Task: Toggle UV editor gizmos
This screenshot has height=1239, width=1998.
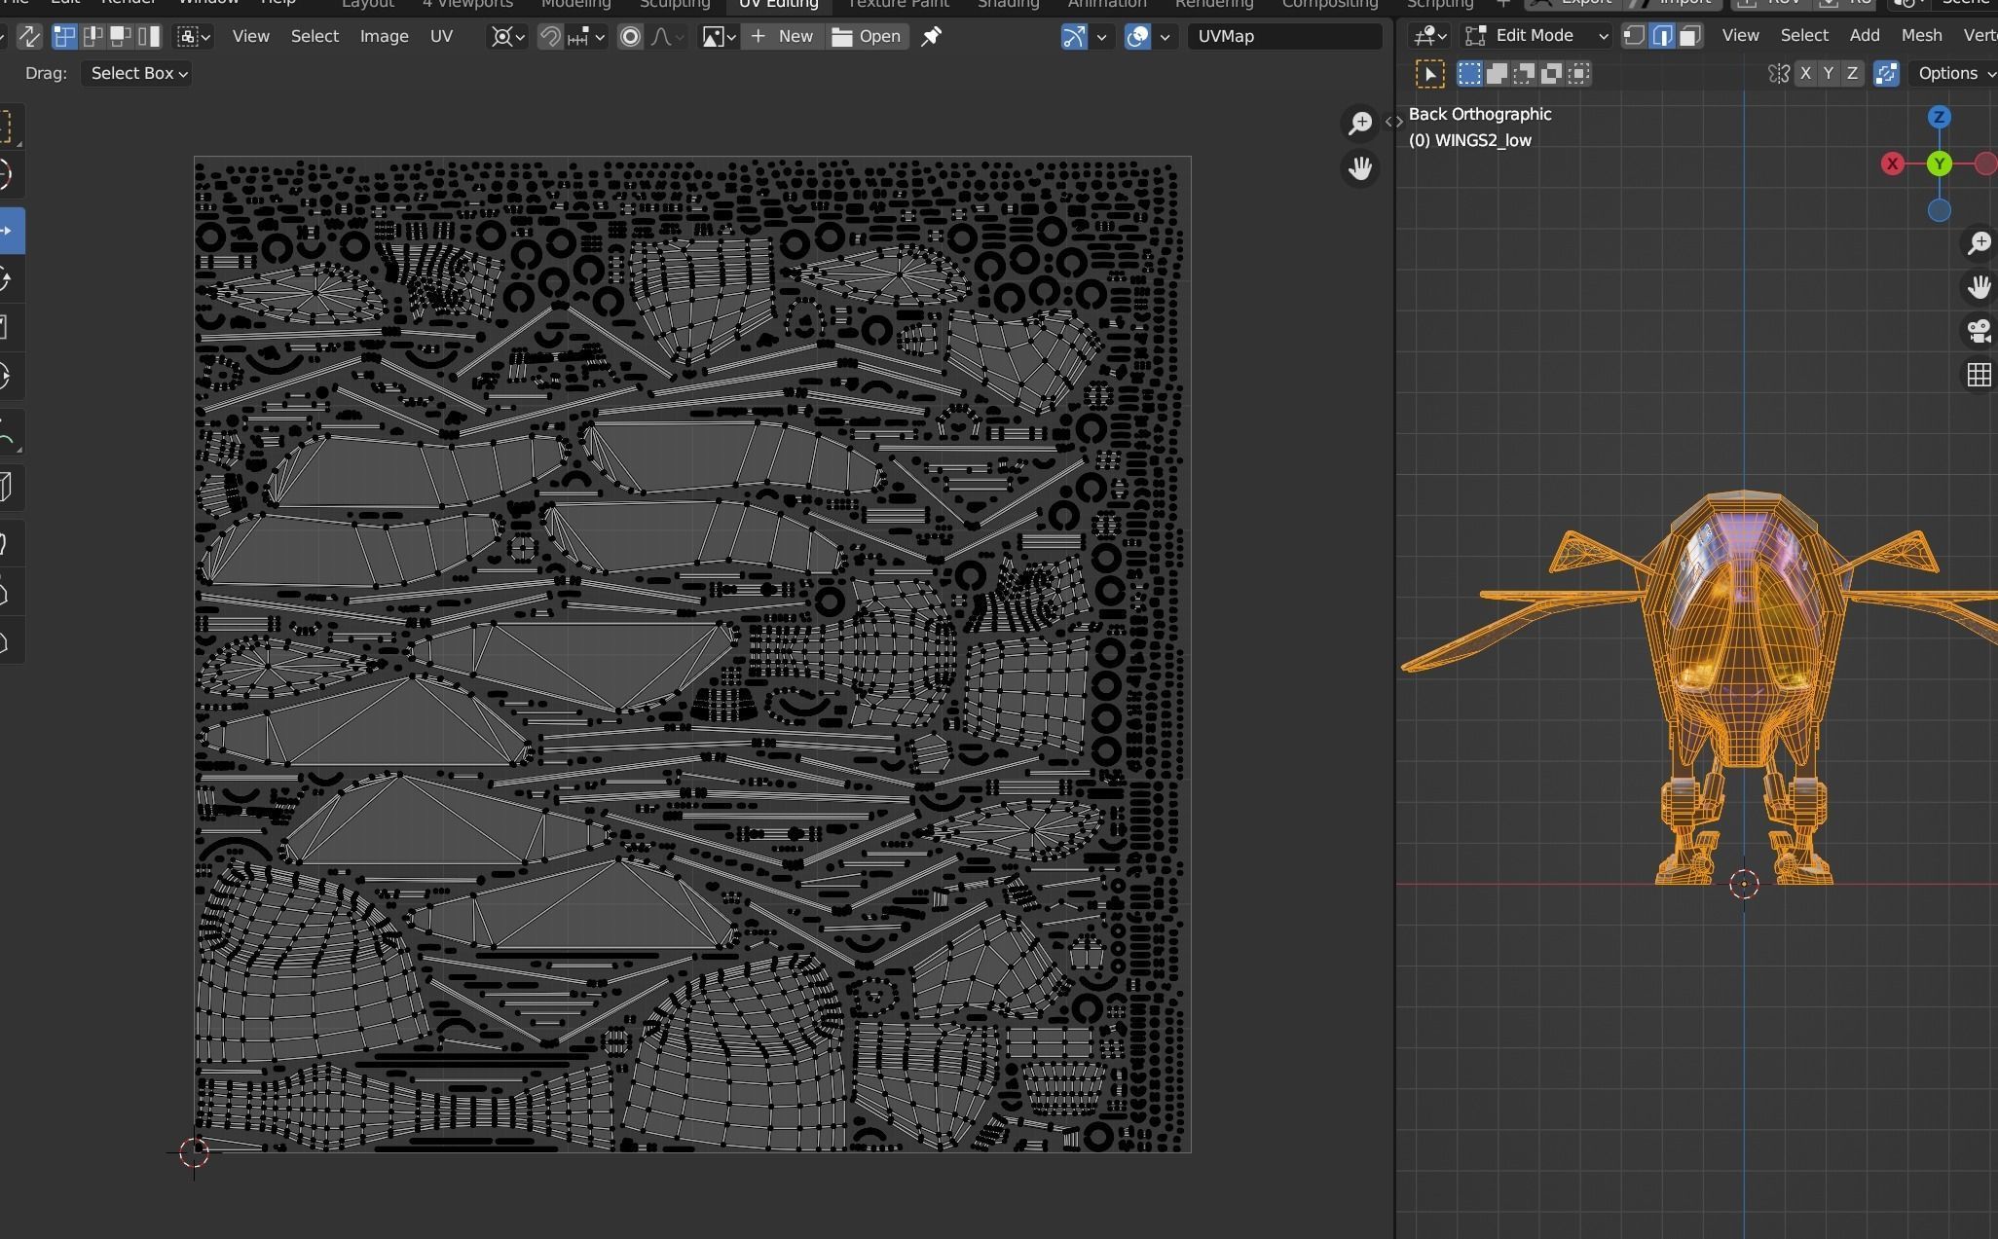Action: 1073,37
